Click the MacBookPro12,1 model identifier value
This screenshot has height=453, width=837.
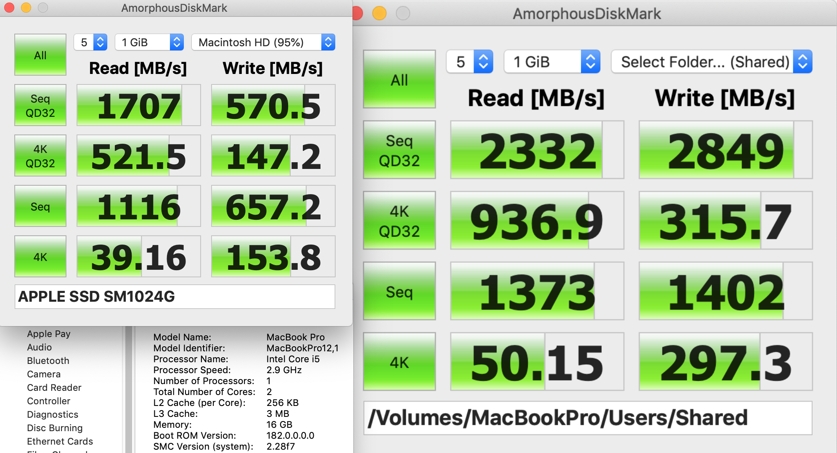coord(302,348)
